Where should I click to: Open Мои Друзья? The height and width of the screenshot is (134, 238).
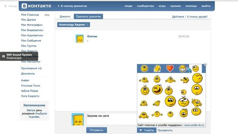[x=28, y=20]
